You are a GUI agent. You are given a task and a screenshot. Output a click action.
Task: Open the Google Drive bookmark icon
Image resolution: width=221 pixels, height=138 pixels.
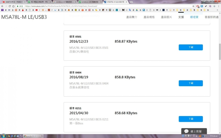[137, 10]
